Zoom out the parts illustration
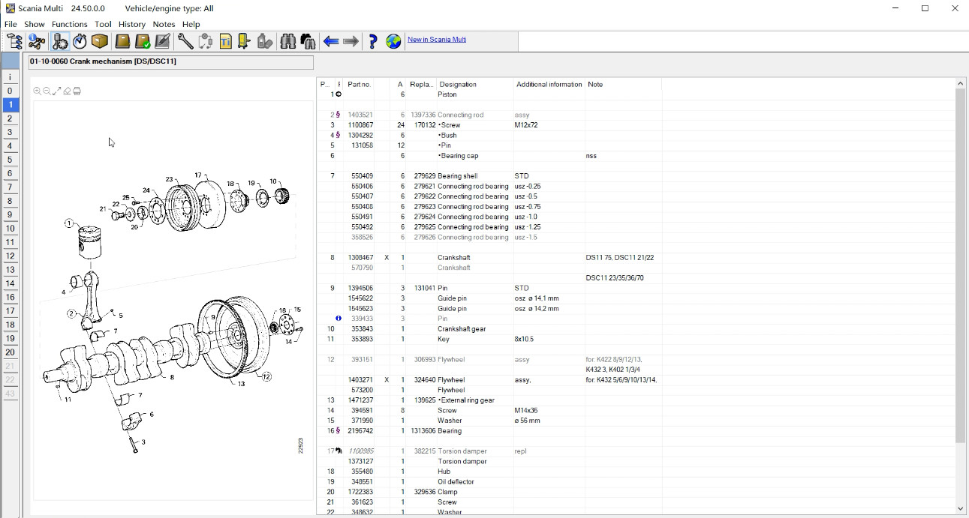Image resolution: width=969 pixels, height=518 pixels. tap(47, 91)
